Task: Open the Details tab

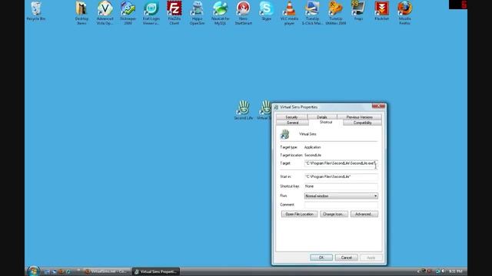Action: tap(322, 117)
